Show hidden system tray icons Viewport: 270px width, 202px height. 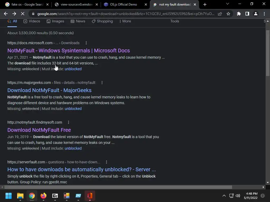(224, 196)
